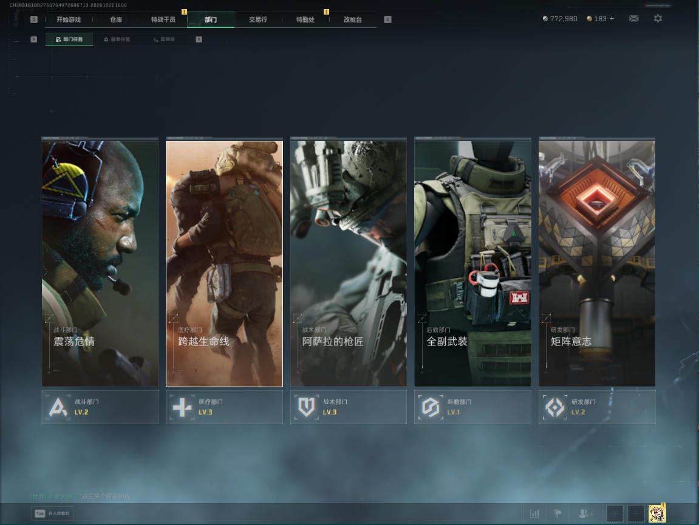The width and height of the screenshot is (699, 525).
Task: Open the 全副武装 logistics department card
Action: point(472,262)
